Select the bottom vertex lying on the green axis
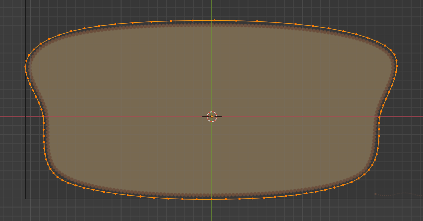The width and height of the screenshot is (423, 221). [212, 199]
